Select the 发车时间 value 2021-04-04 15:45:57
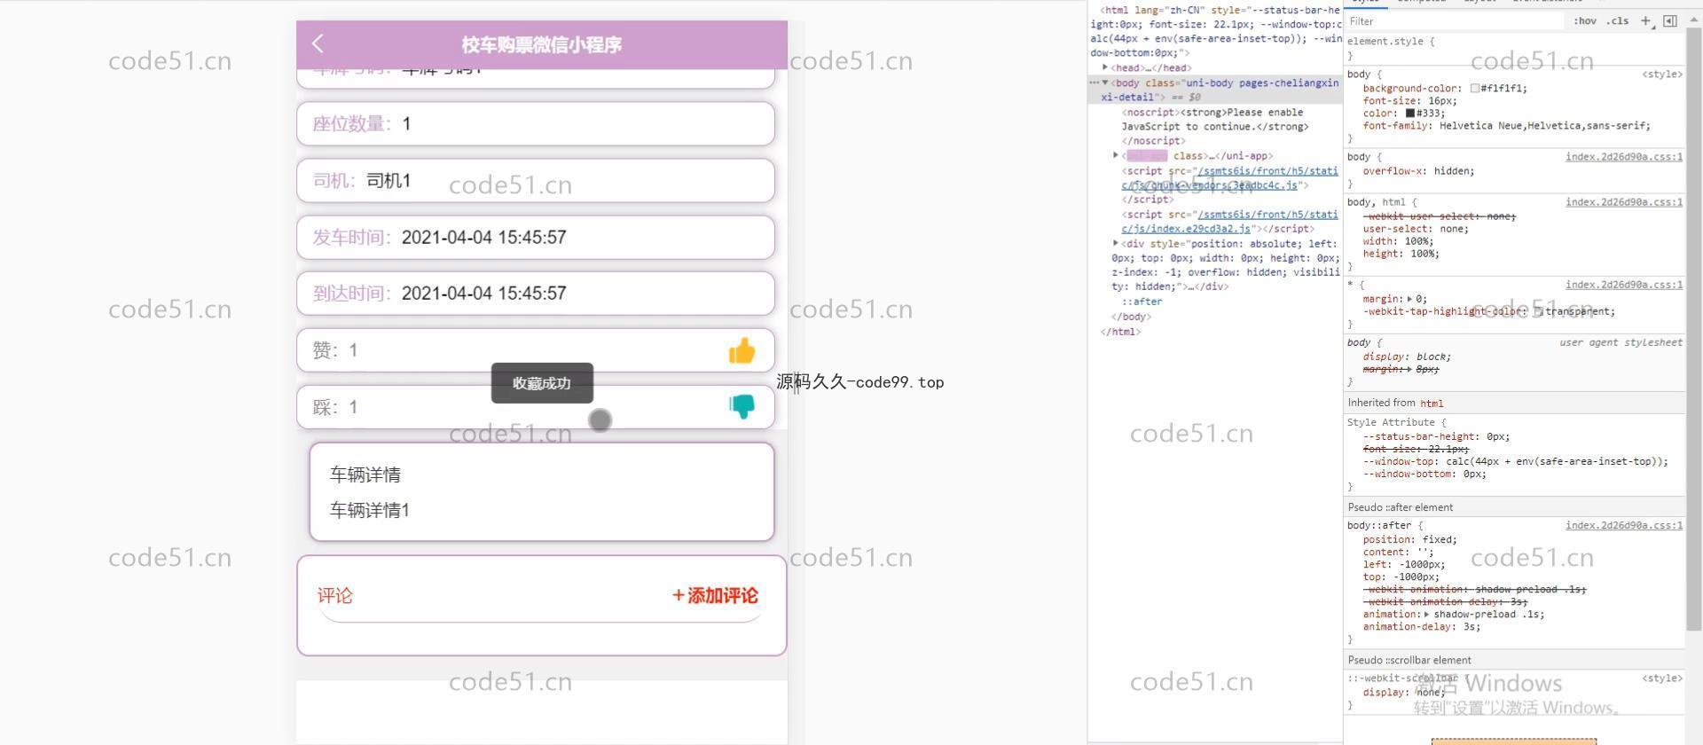The height and width of the screenshot is (745, 1703). click(x=483, y=237)
